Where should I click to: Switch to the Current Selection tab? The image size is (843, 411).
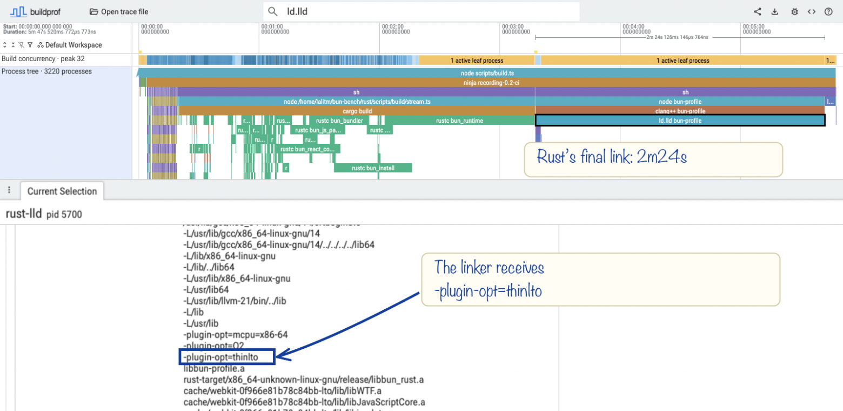click(62, 191)
